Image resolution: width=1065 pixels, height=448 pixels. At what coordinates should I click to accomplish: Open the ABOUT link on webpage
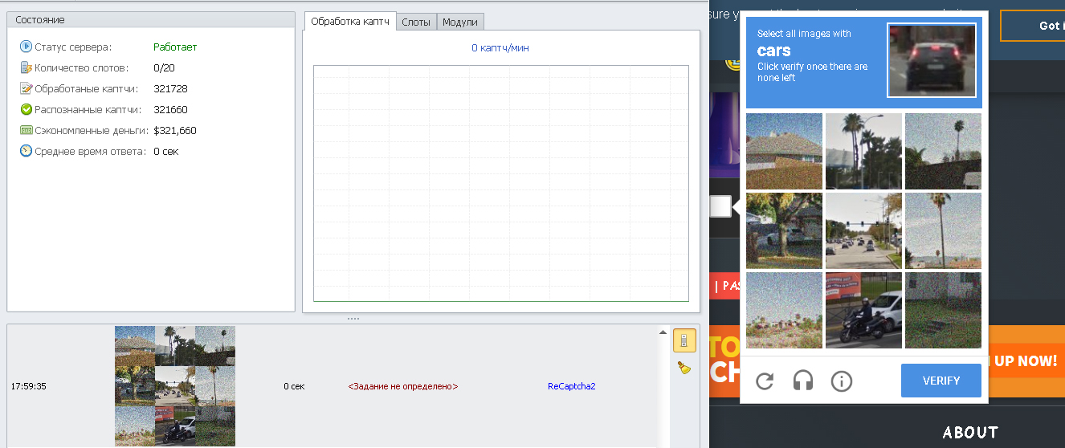pos(970,433)
